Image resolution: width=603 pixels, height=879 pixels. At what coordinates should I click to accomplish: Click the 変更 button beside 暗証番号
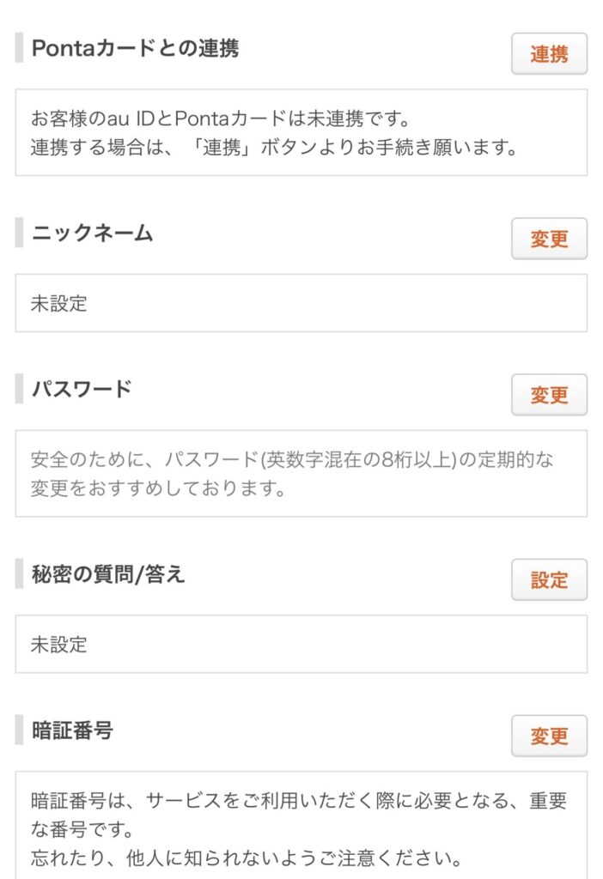pos(549,737)
